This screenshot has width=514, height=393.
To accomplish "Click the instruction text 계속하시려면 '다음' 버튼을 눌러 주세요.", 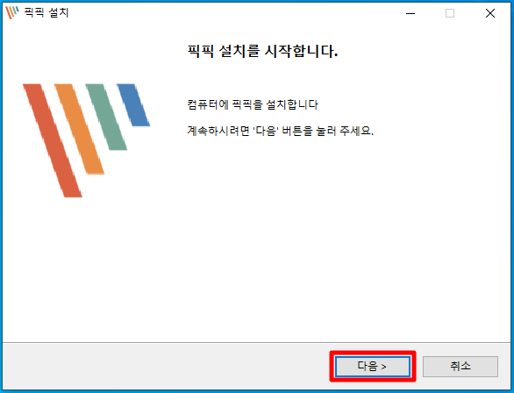I will [281, 131].
